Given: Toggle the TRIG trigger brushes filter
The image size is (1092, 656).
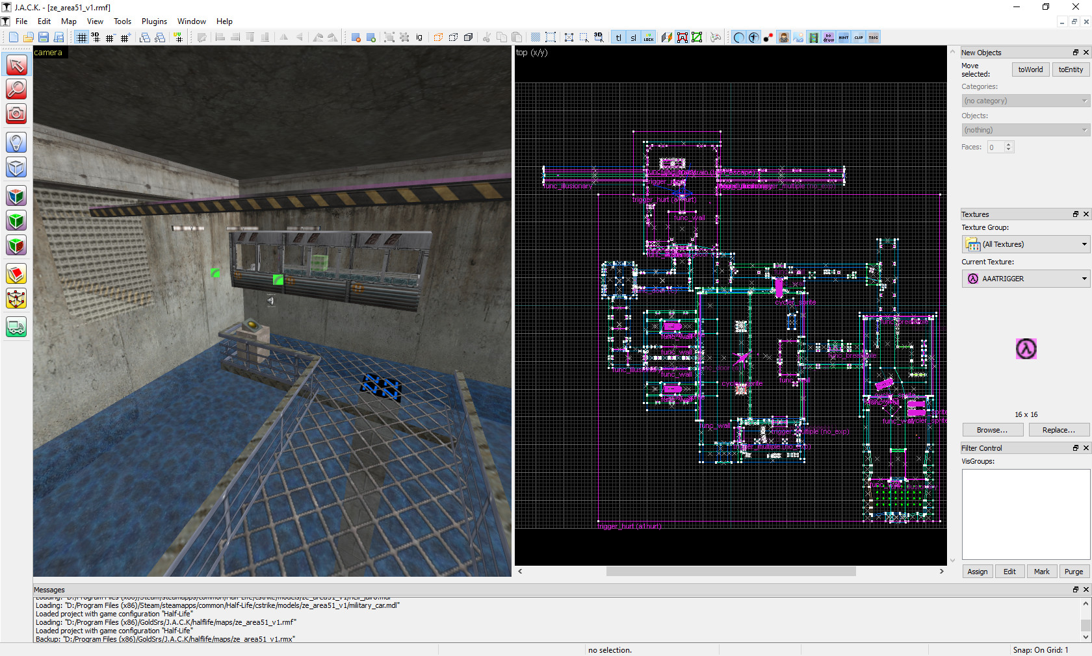Looking at the screenshot, I should [x=874, y=38].
